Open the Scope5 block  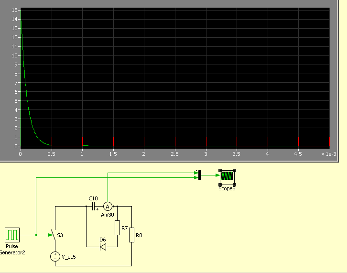pos(228,176)
